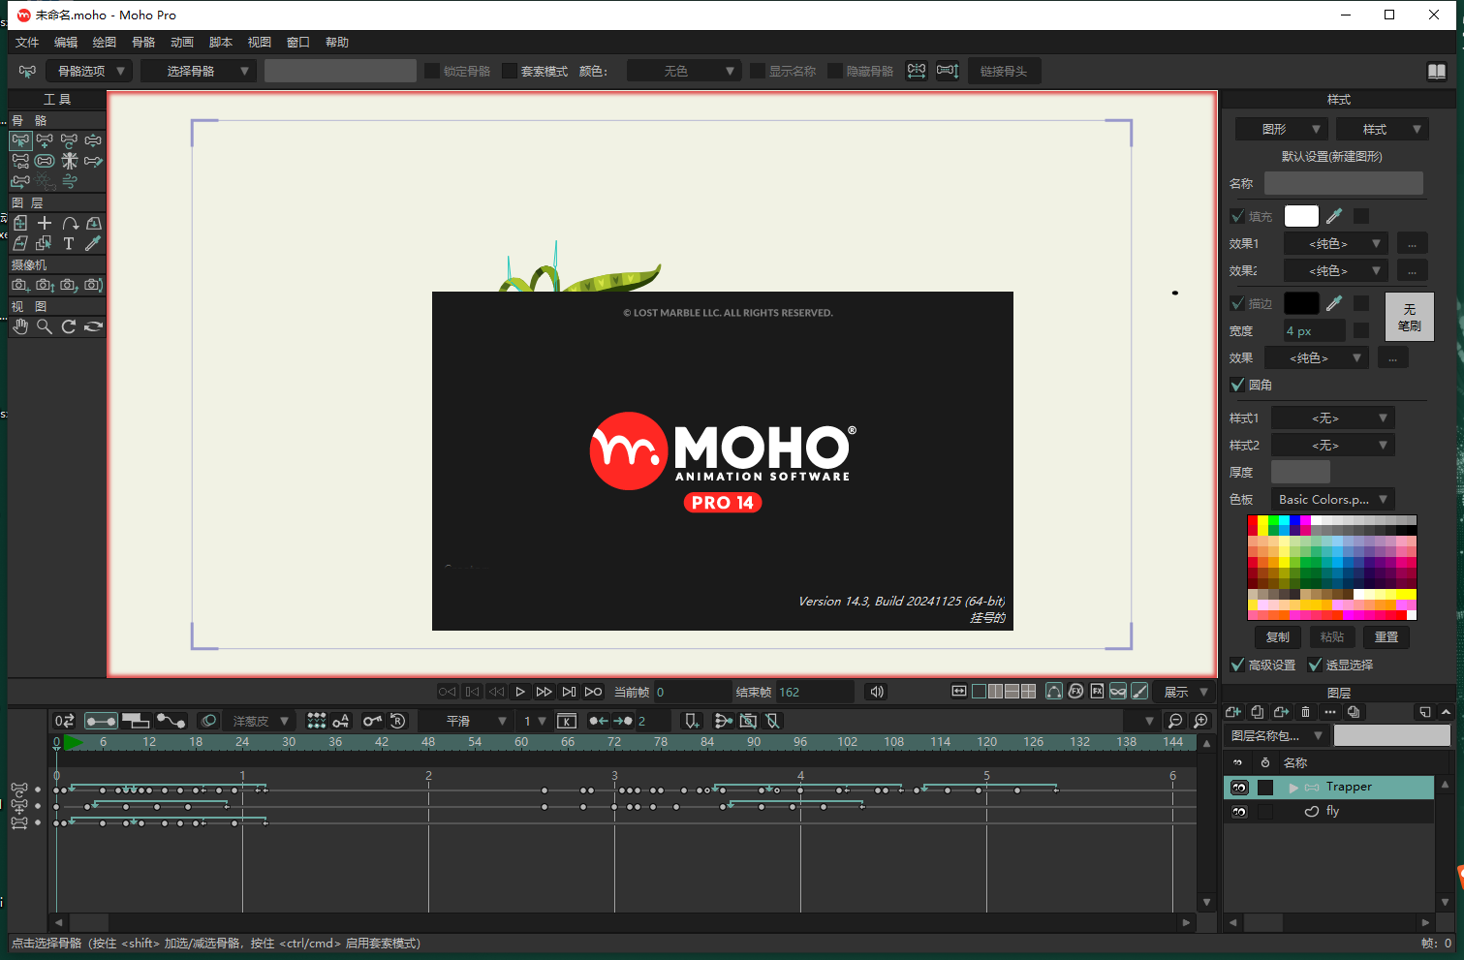Select the Select Bone tool
This screenshot has width=1464, height=960.
click(20, 140)
